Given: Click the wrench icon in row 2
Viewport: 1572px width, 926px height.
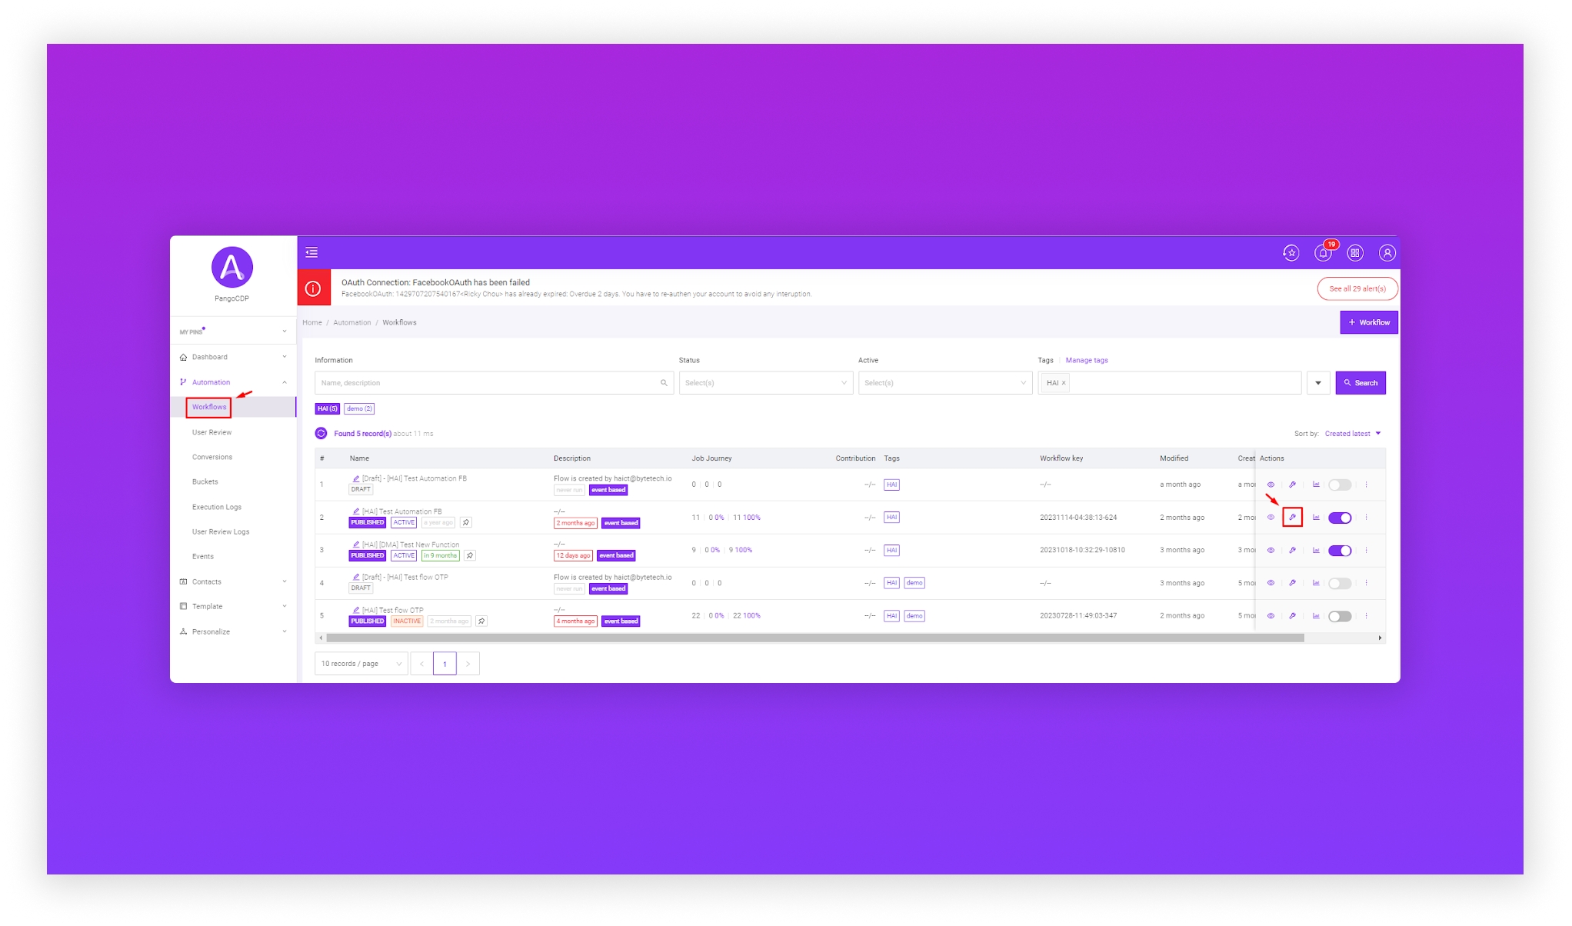Looking at the screenshot, I should tap(1292, 518).
